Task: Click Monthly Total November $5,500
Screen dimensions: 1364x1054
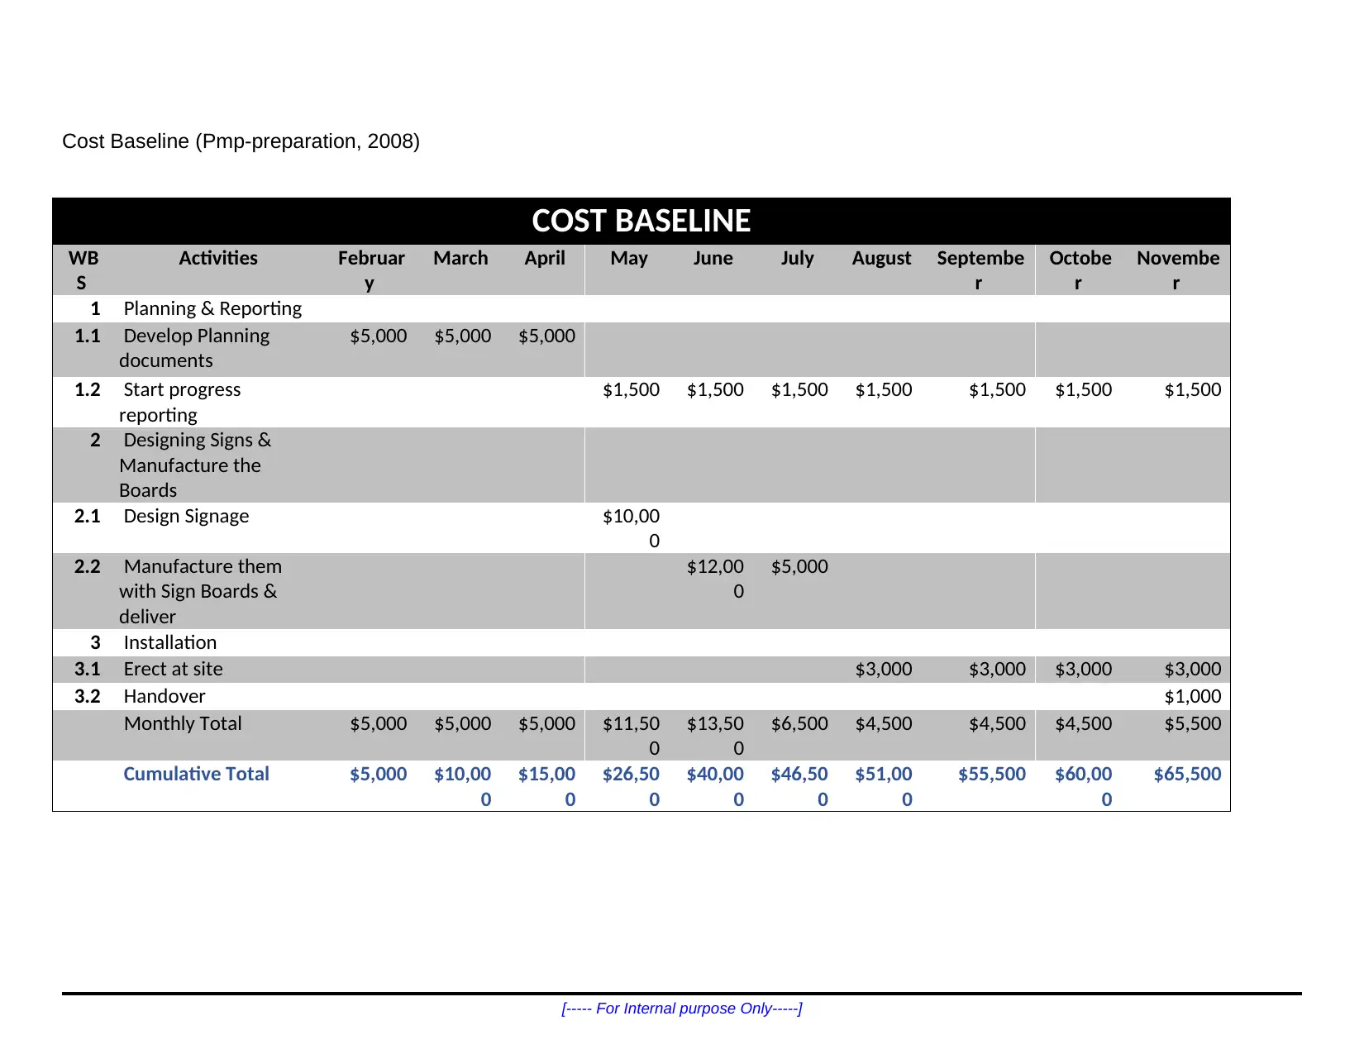Action: (1193, 723)
